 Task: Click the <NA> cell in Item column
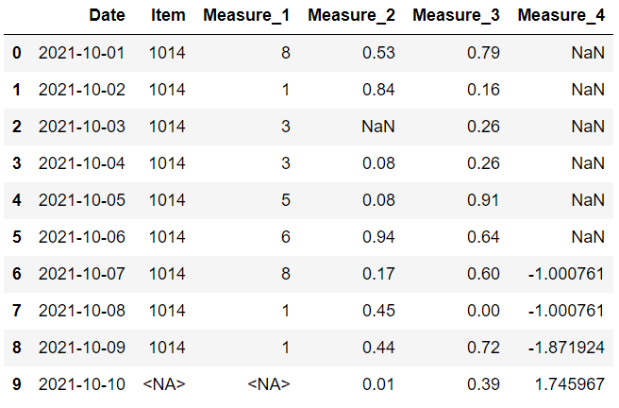(x=166, y=384)
